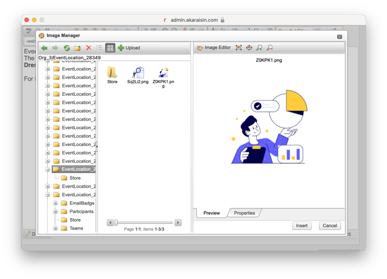Select the Sq2Li2.png file
387x279 pixels.
[138, 75]
